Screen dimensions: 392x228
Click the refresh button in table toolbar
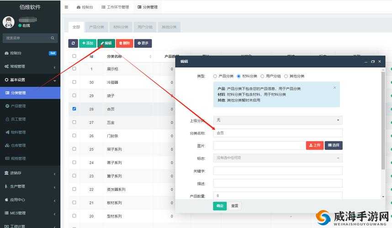point(73,43)
